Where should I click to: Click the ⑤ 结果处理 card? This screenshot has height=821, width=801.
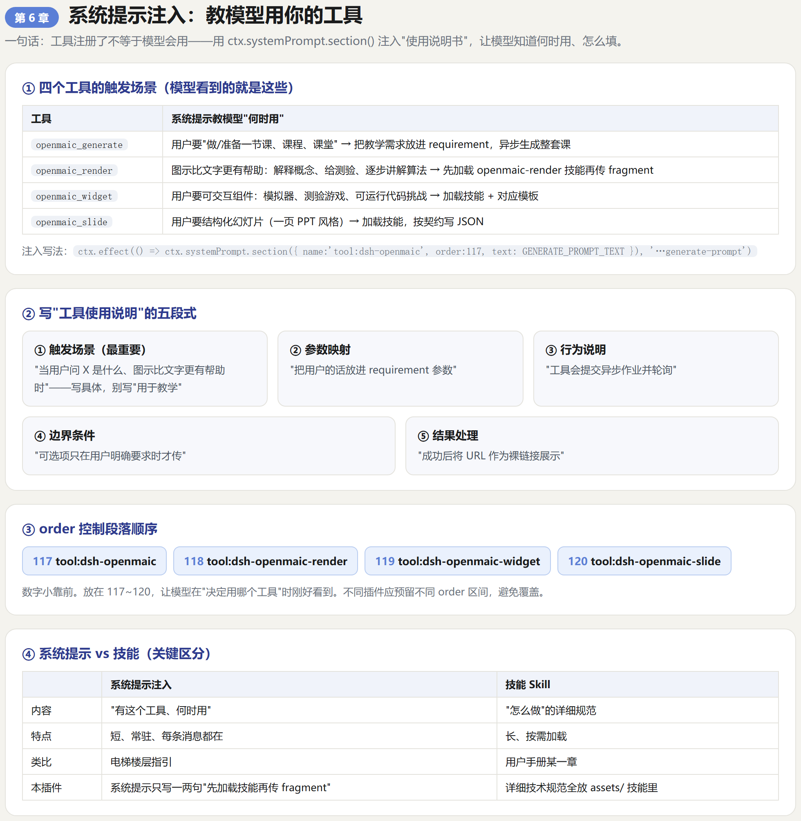592,446
